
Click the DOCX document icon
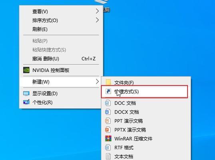tap(108, 112)
